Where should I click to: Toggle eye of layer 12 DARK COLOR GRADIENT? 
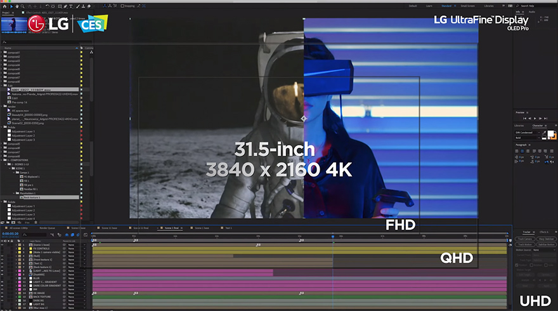click(2, 286)
